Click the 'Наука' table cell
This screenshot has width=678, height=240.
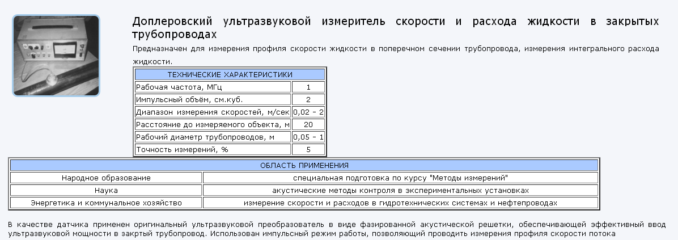(106, 191)
